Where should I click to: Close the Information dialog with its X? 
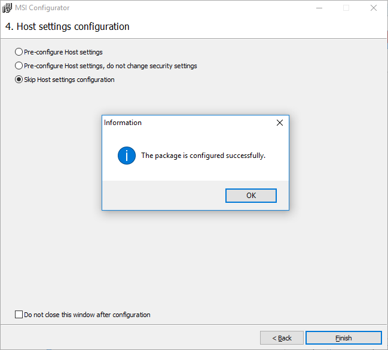279,123
